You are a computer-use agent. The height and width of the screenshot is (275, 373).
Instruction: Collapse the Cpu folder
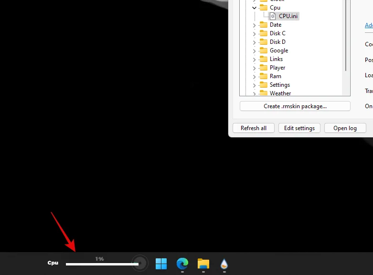tap(254, 8)
